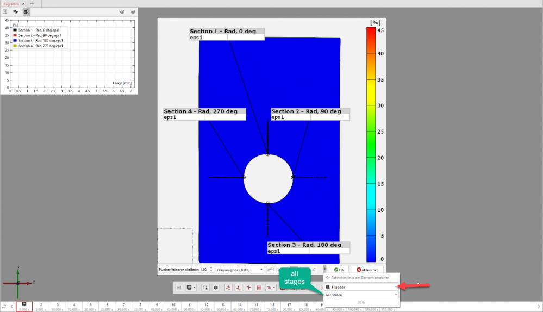543x312 pixels.
Task: Confirm with the OK button
Action: tap(339, 270)
